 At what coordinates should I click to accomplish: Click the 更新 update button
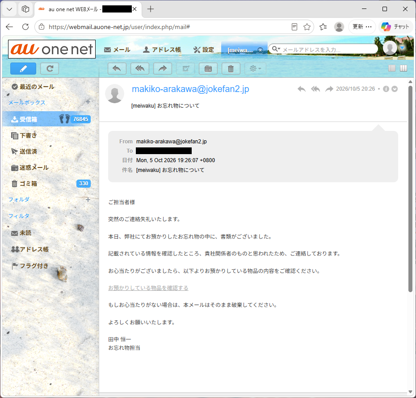click(x=362, y=27)
